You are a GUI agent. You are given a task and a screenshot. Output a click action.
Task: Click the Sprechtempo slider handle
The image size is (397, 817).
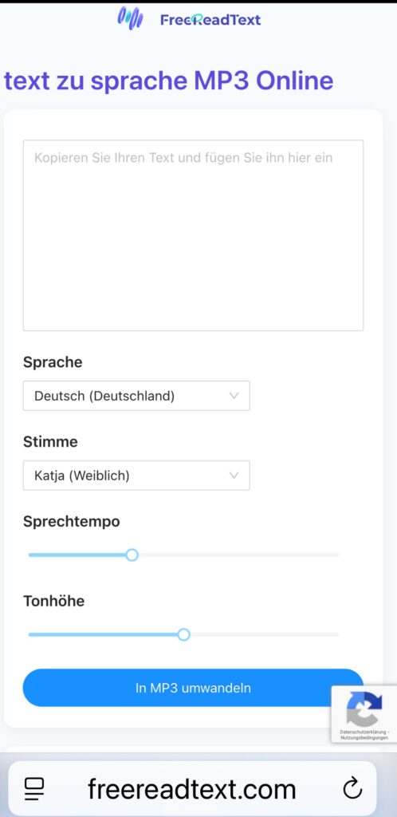click(x=132, y=555)
